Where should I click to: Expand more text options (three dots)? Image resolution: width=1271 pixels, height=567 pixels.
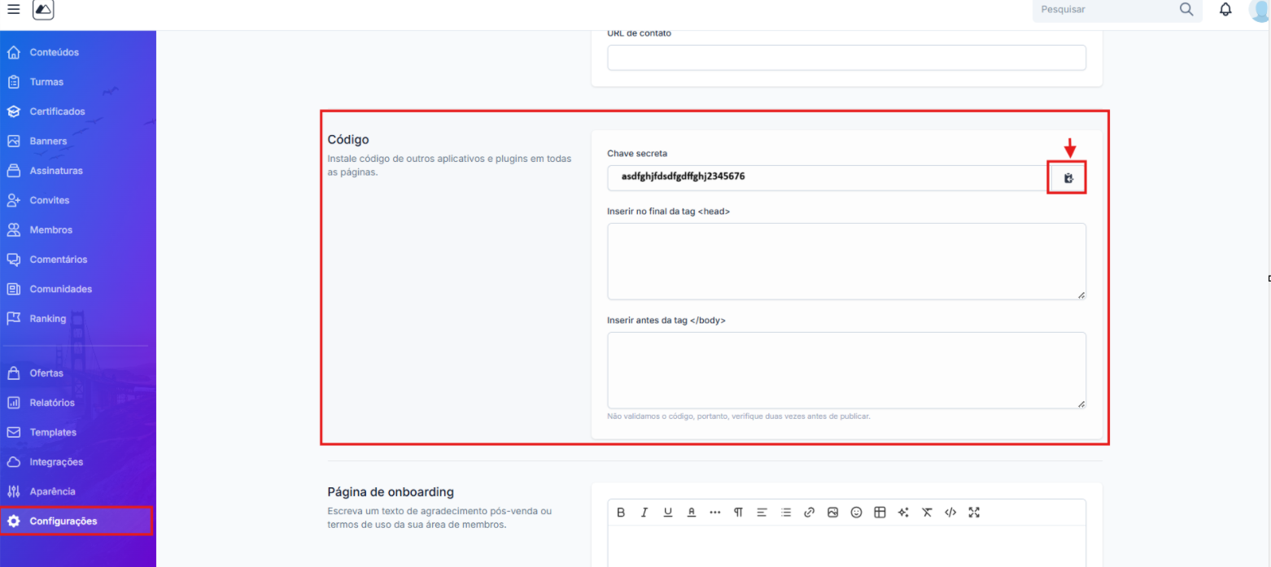coord(714,512)
